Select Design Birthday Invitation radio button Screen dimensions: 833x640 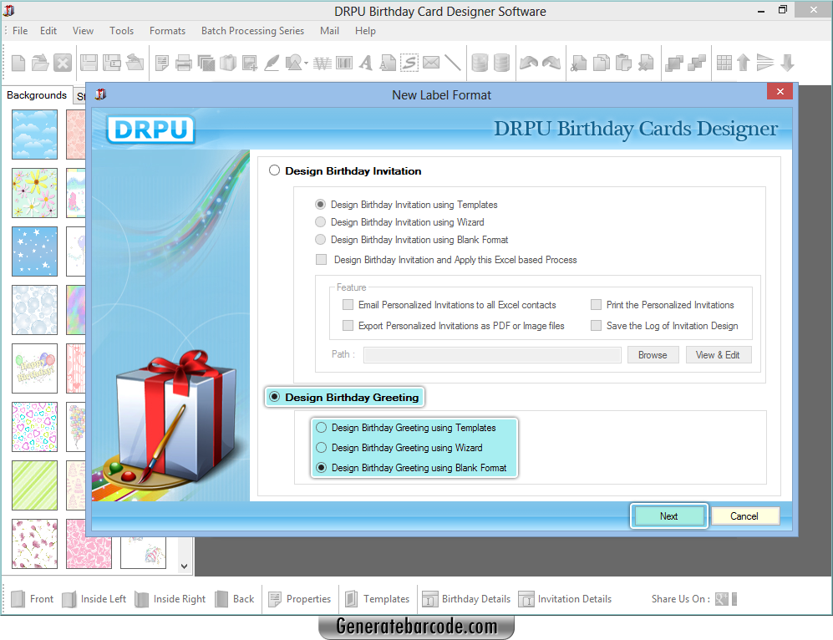pos(274,170)
